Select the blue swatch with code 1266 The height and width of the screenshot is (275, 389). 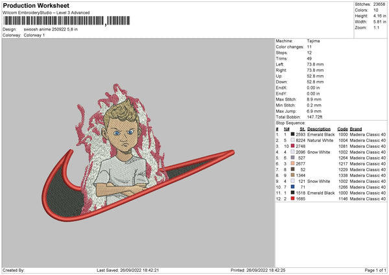[x=292, y=187]
